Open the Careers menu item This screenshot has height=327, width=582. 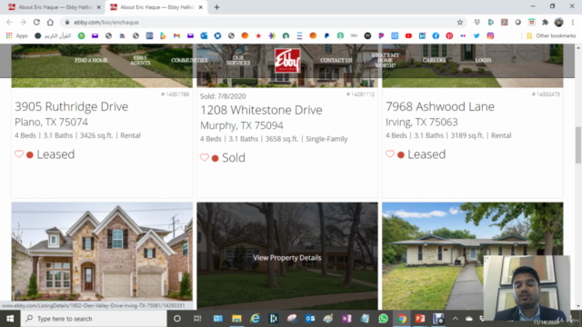pyautogui.click(x=434, y=60)
